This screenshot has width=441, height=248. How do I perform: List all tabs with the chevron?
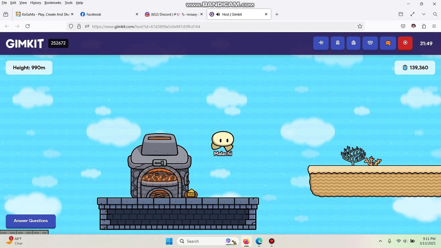tap(424, 14)
